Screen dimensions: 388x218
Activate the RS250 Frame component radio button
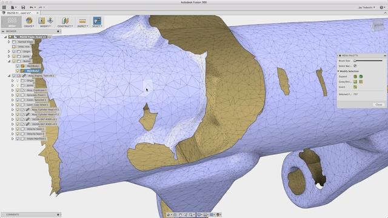click(50, 37)
